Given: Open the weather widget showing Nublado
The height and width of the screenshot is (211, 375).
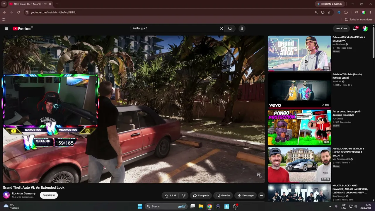Looking at the screenshot, I should coord(11,206).
